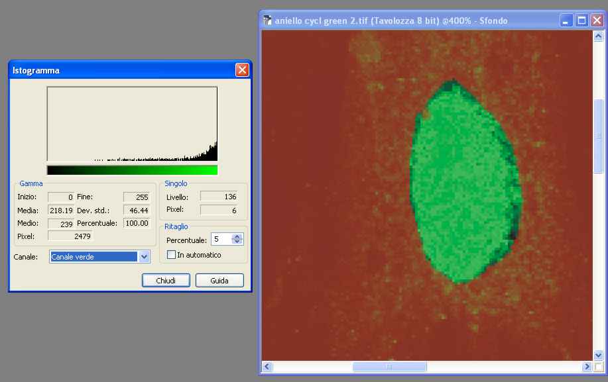Click the horizontal scrollbar thumb
The width and height of the screenshot is (608, 382).
[389, 367]
